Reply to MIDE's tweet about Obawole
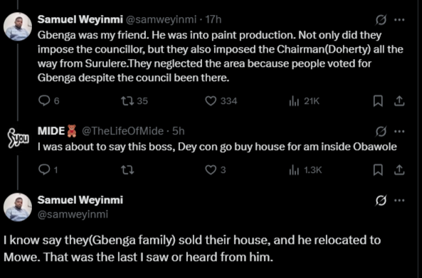422x278 pixels. pyautogui.click(x=48, y=170)
